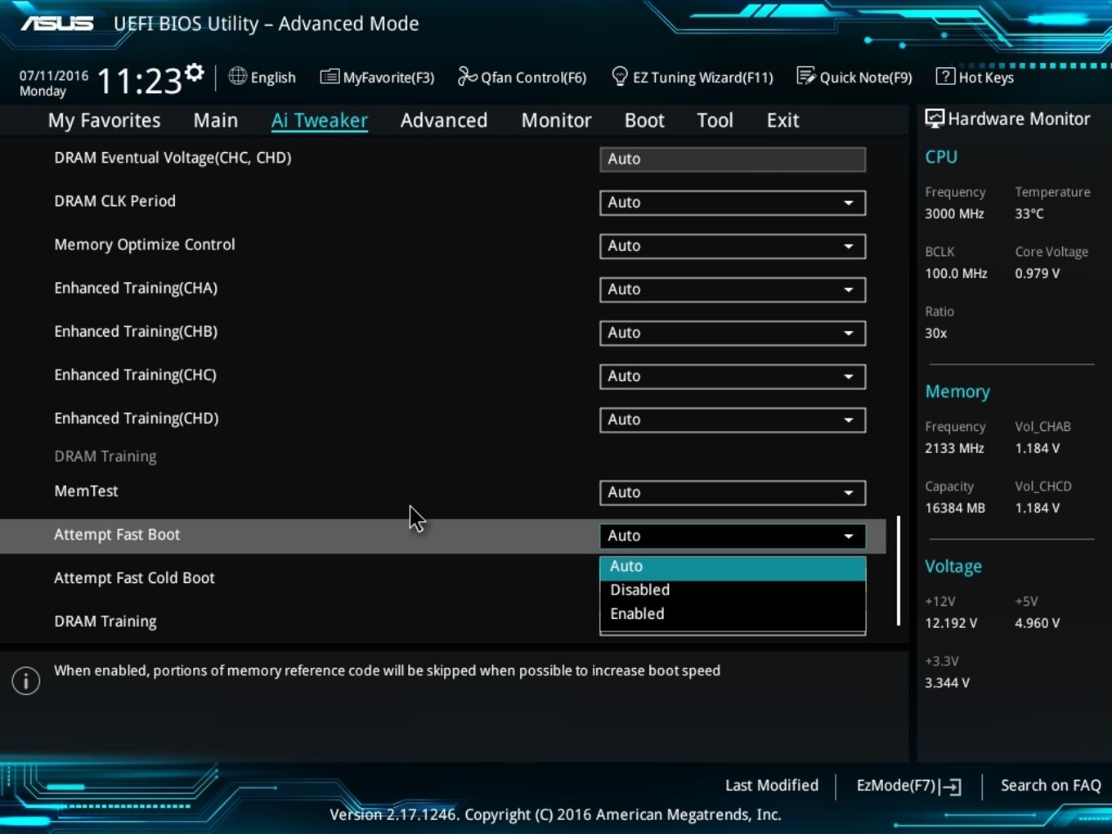
Task: Select the bottom DRAM Training setting
Action: click(x=105, y=621)
